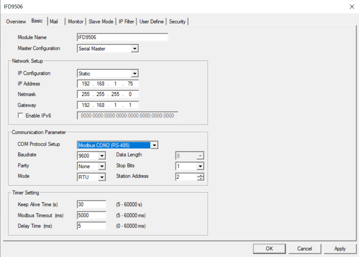Open the Security tab

click(177, 21)
